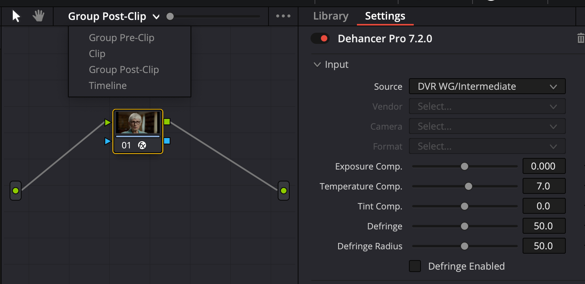Click the blue key output square on node 01
The image size is (585, 284).
pyautogui.click(x=167, y=141)
